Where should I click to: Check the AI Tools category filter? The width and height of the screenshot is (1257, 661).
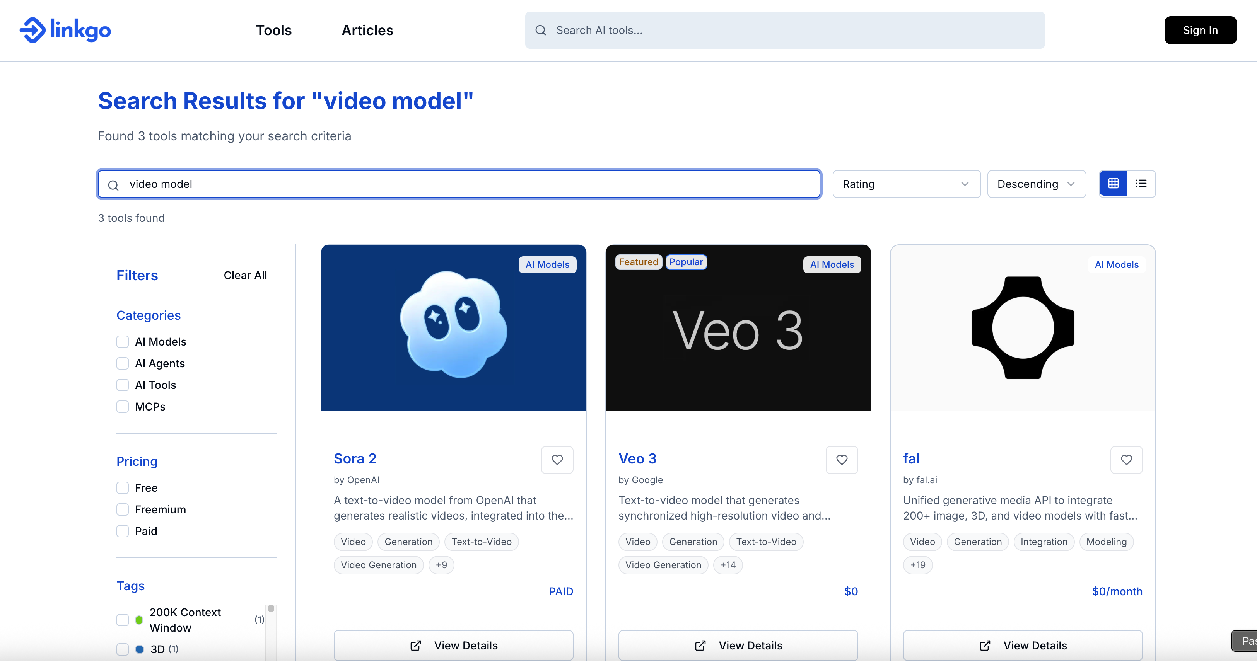tap(123, 385)
